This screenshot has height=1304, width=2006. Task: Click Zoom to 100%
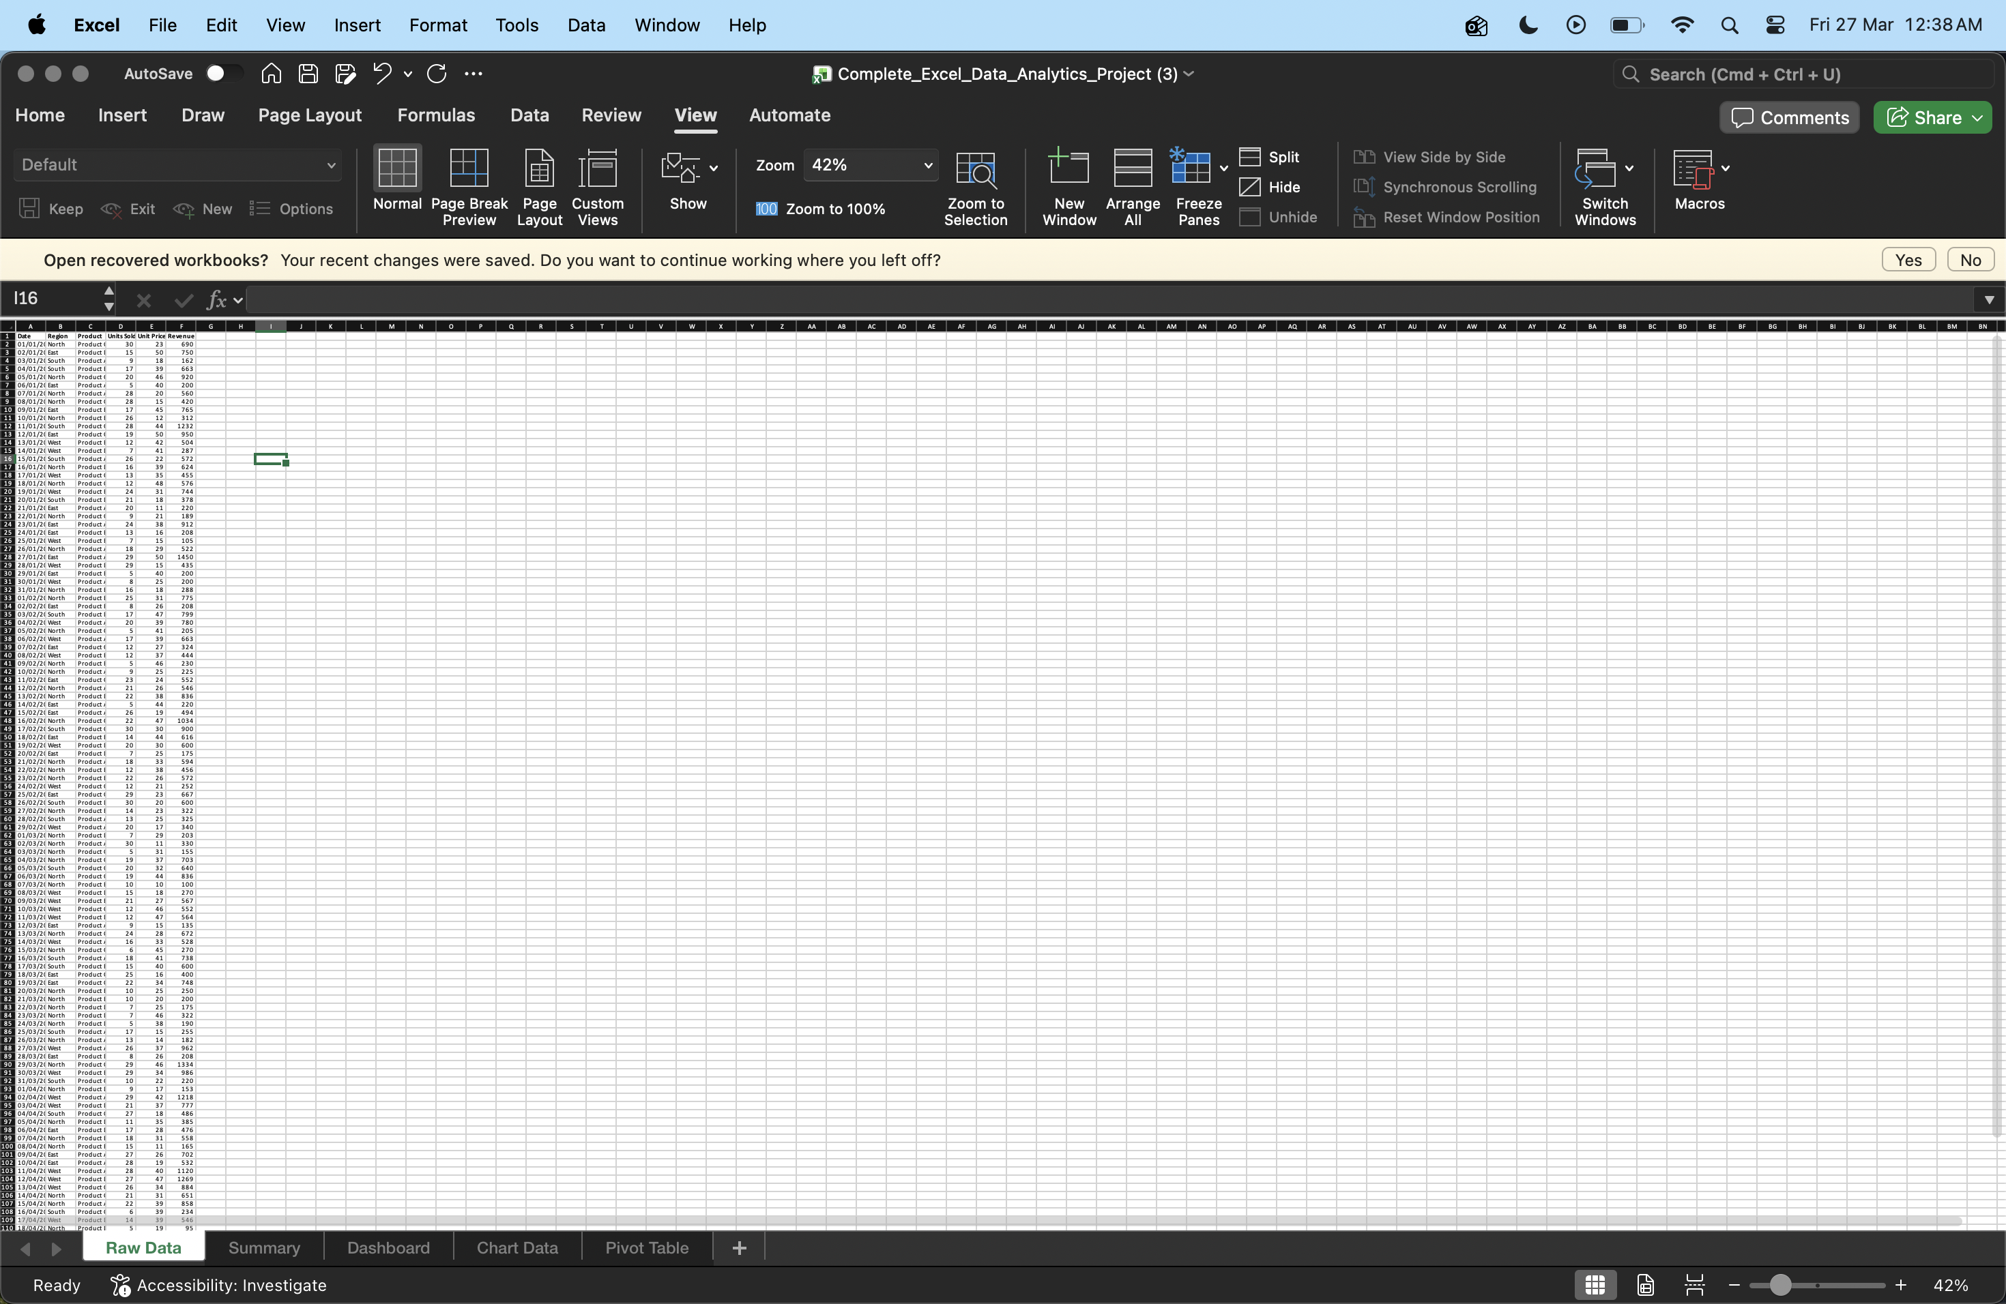[x=820, y=209]
